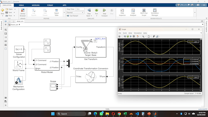The image size is (208, 117).
Task: Open the Scope window Tools menu
Action: click(x=125, y=33)
